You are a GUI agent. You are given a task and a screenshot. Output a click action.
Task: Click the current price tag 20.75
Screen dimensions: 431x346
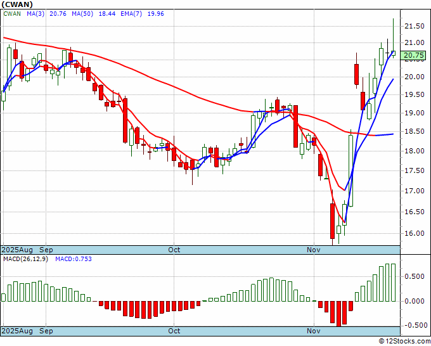414,55
